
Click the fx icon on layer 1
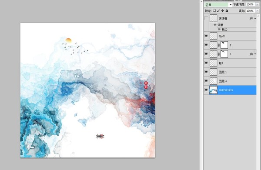[251, 54]
